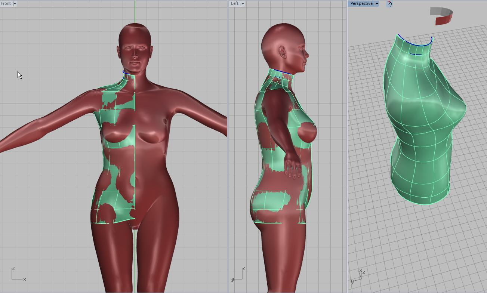Click the red-arc icon beside the Perspective title

pyautogui.click(x=389, y=4)
